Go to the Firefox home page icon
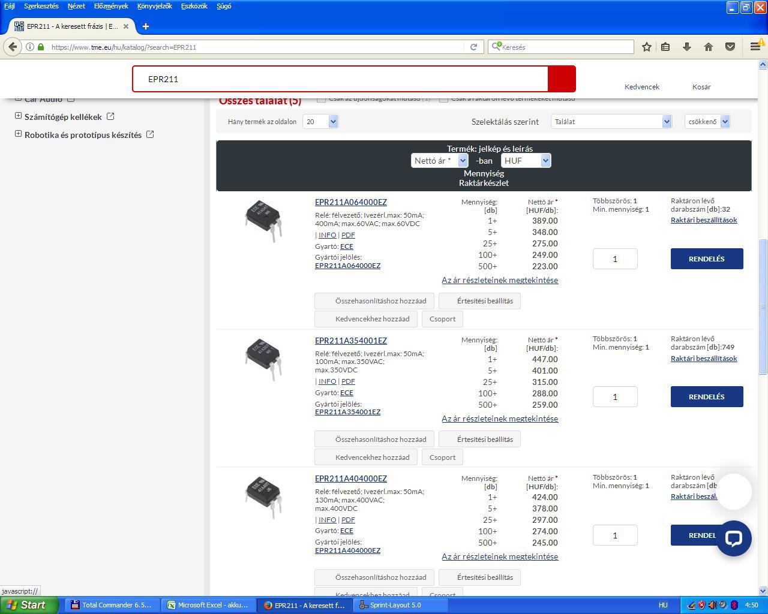The width and height of the screenshot is (768, 614). pos(709,47)
